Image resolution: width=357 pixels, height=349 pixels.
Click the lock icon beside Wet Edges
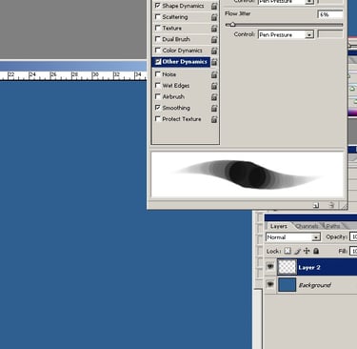[214, 86]
